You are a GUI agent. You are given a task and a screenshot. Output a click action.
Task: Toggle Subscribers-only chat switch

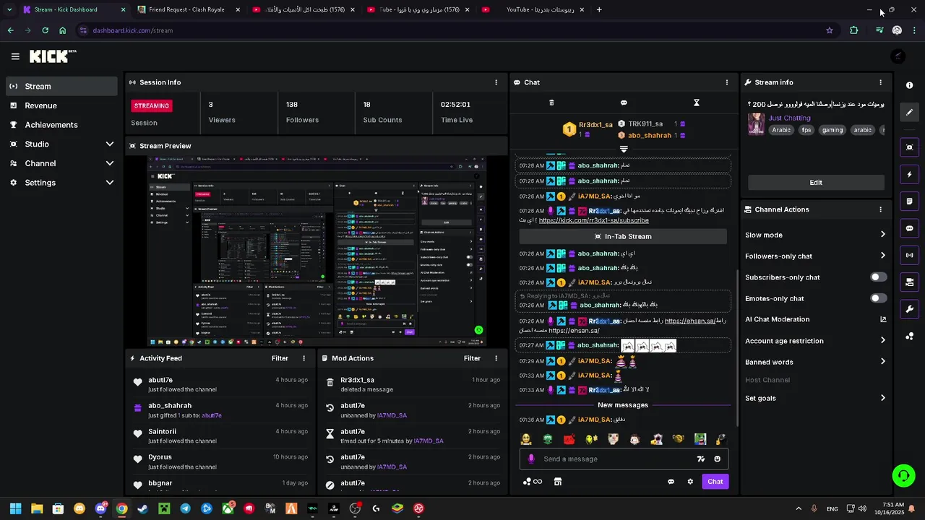coord(879,277)
